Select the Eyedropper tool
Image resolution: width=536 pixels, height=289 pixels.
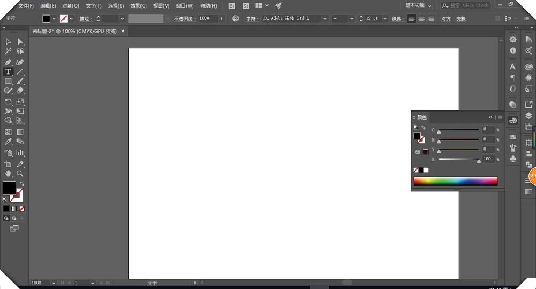click(8, 141)
